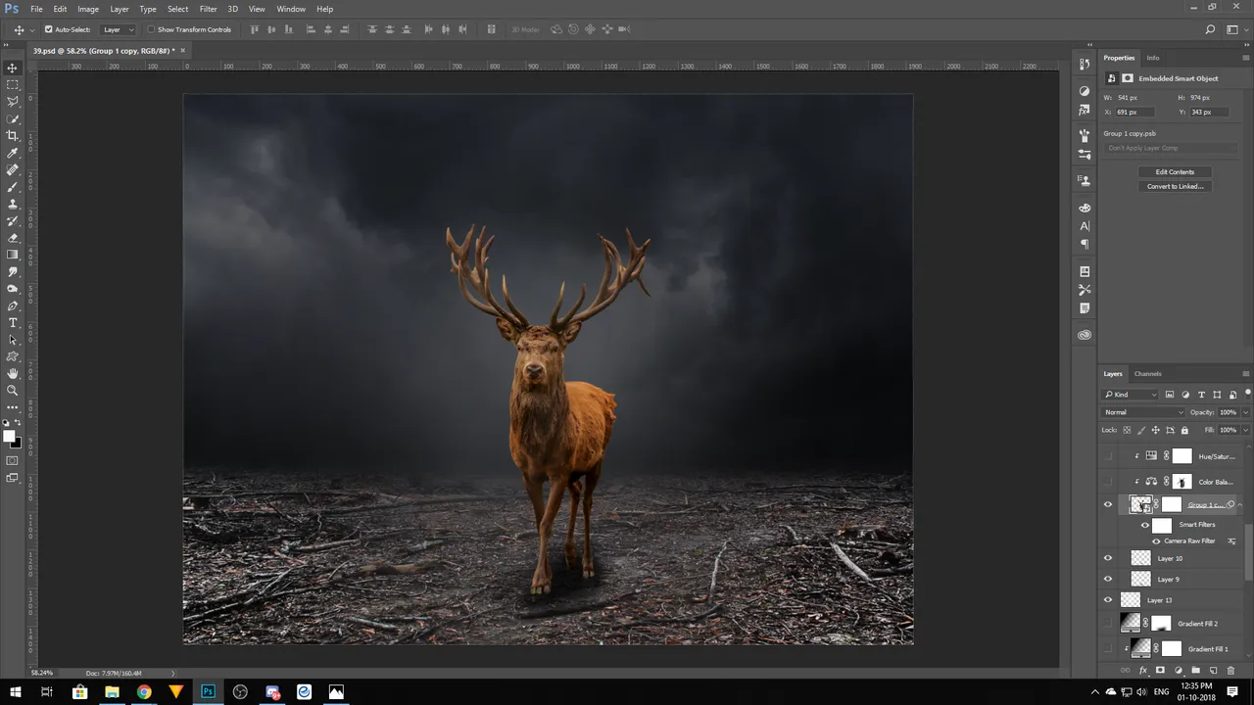This screenshot has height=705, width=1254.
Task: Open the blend mode Normal dropdown
Action: click(1143, 412)
